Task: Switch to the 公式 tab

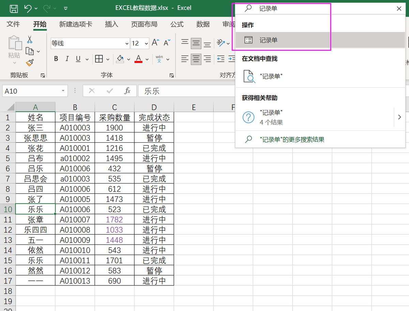Action: [177, 24]
